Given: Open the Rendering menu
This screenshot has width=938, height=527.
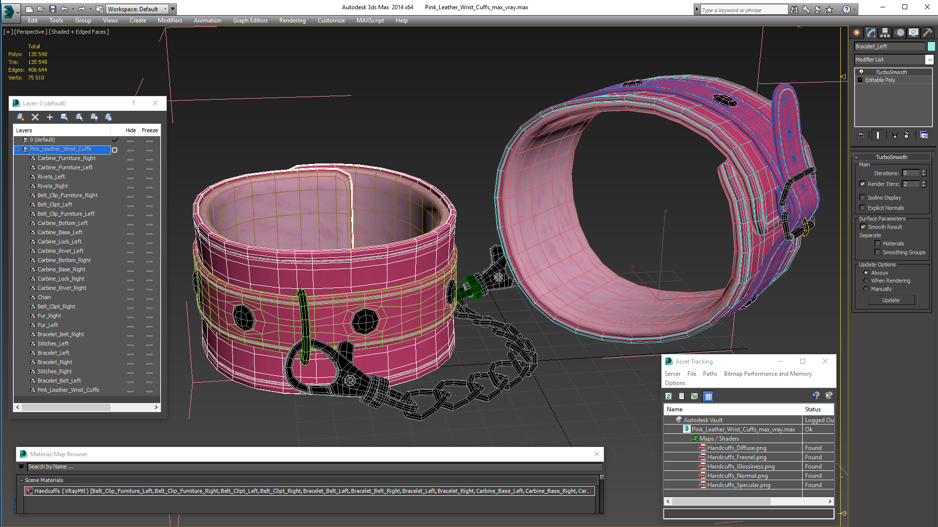Looking at the screenshot, I should [x=292, y=20].
